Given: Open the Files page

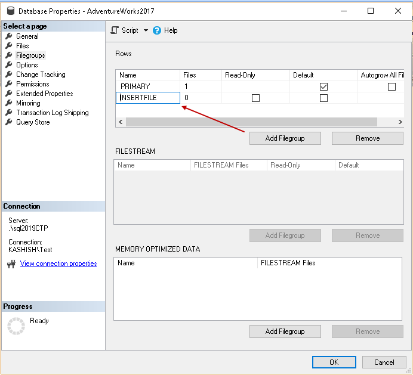Looking at the screenshot, I should pos(23,46).
